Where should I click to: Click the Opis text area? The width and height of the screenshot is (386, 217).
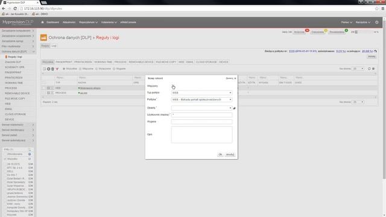pyautogui.click(x=201, y=134)
